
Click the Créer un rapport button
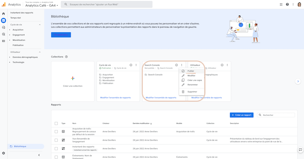pyautogui.click(x=242, y=115)
